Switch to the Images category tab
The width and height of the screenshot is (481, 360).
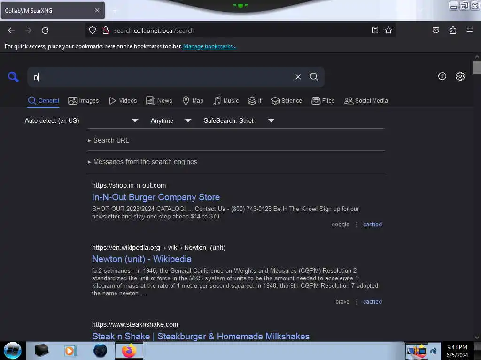click(84, 101)
